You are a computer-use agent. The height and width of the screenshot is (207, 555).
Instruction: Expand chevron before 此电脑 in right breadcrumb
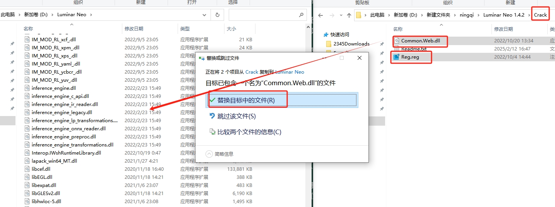365,15
